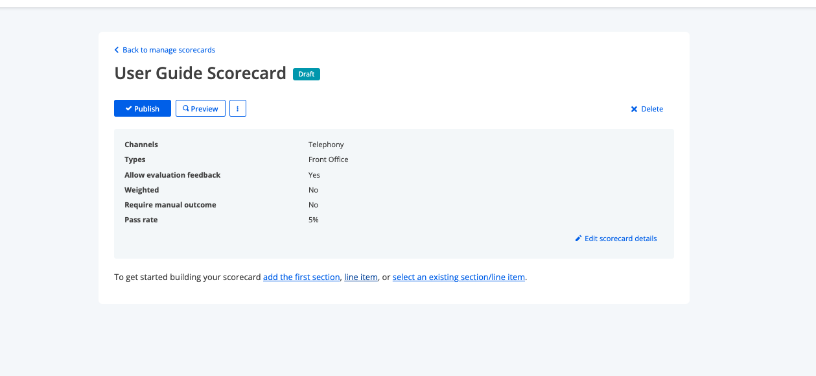Click add the first section link
816x376 pixels.
click(x=301, y=277)
